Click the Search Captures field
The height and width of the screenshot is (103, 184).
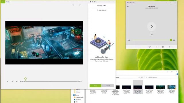coord(161,77)
